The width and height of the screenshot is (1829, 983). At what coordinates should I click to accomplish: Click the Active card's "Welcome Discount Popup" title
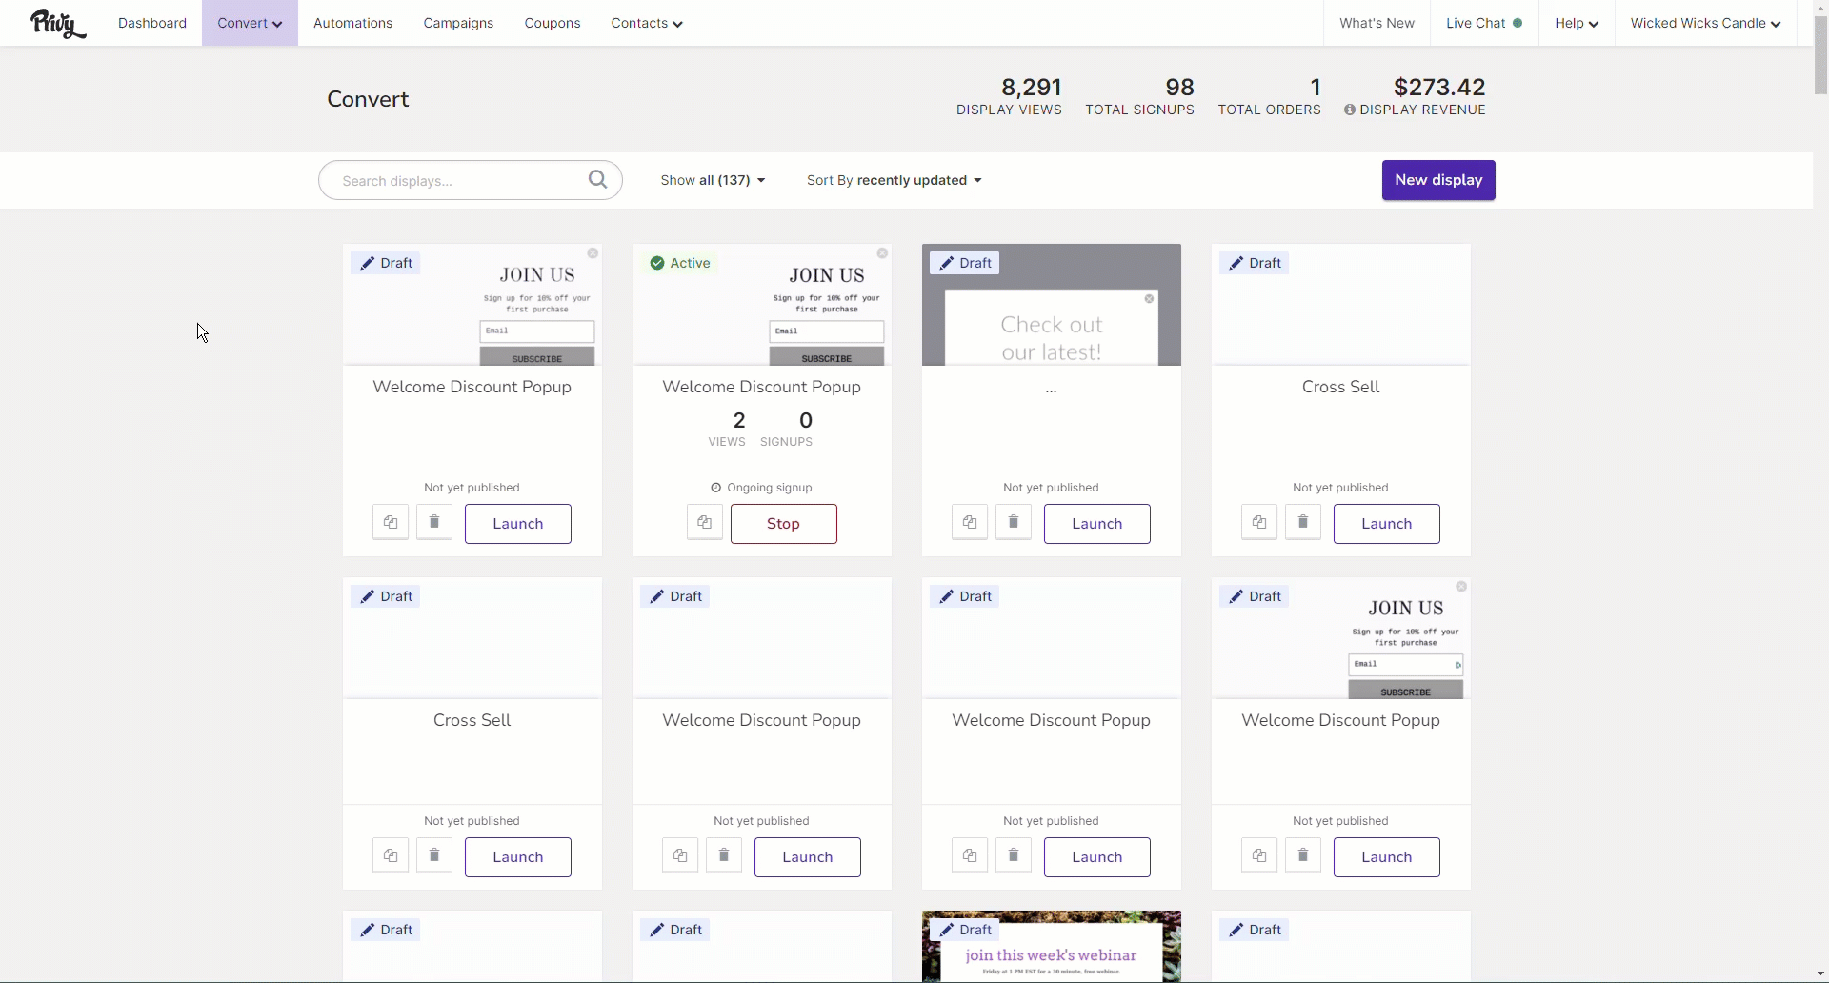click(x=762, y=387)
